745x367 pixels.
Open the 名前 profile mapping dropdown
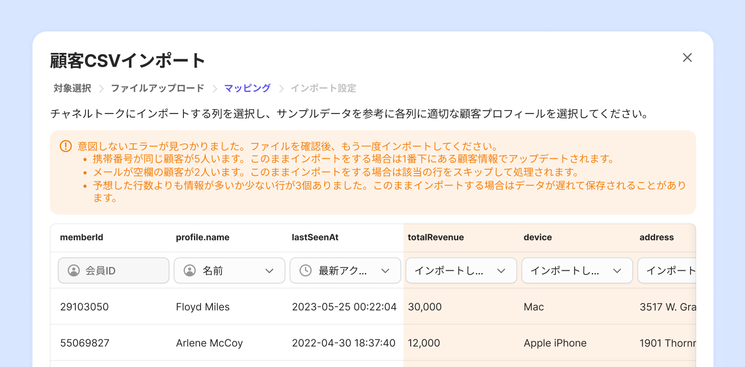coord(229,271)
